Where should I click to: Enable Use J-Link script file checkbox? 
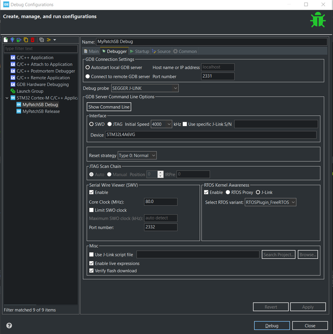pyautogui.click(x=91, y=254)
